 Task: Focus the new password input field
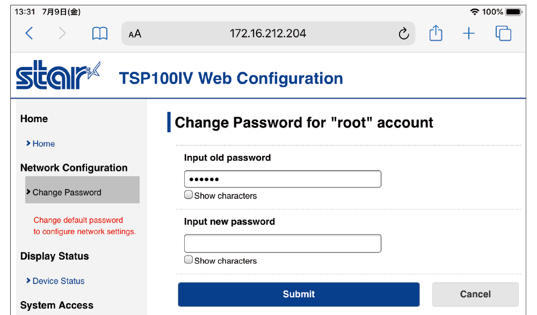pos(282,243)
